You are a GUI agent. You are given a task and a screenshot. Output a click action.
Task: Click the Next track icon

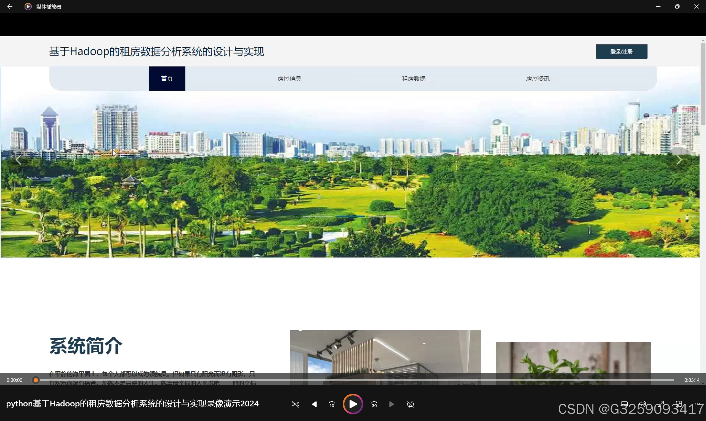[x=392, y=404]
